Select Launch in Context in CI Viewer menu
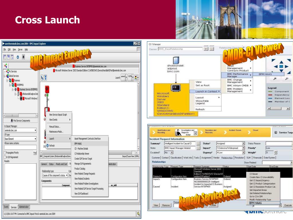The image size is (293, 220). click(x=205, y=91)
